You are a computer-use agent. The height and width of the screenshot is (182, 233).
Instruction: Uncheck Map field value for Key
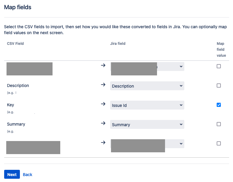click(219, 105)
